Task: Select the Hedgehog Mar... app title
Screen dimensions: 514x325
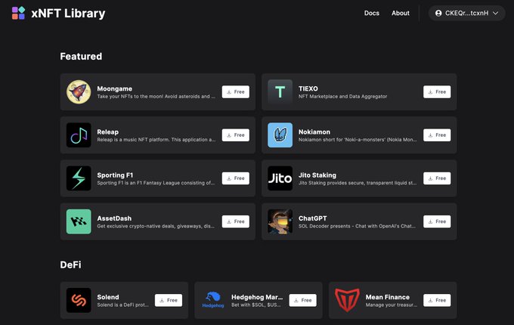Action: pos(257,297)
